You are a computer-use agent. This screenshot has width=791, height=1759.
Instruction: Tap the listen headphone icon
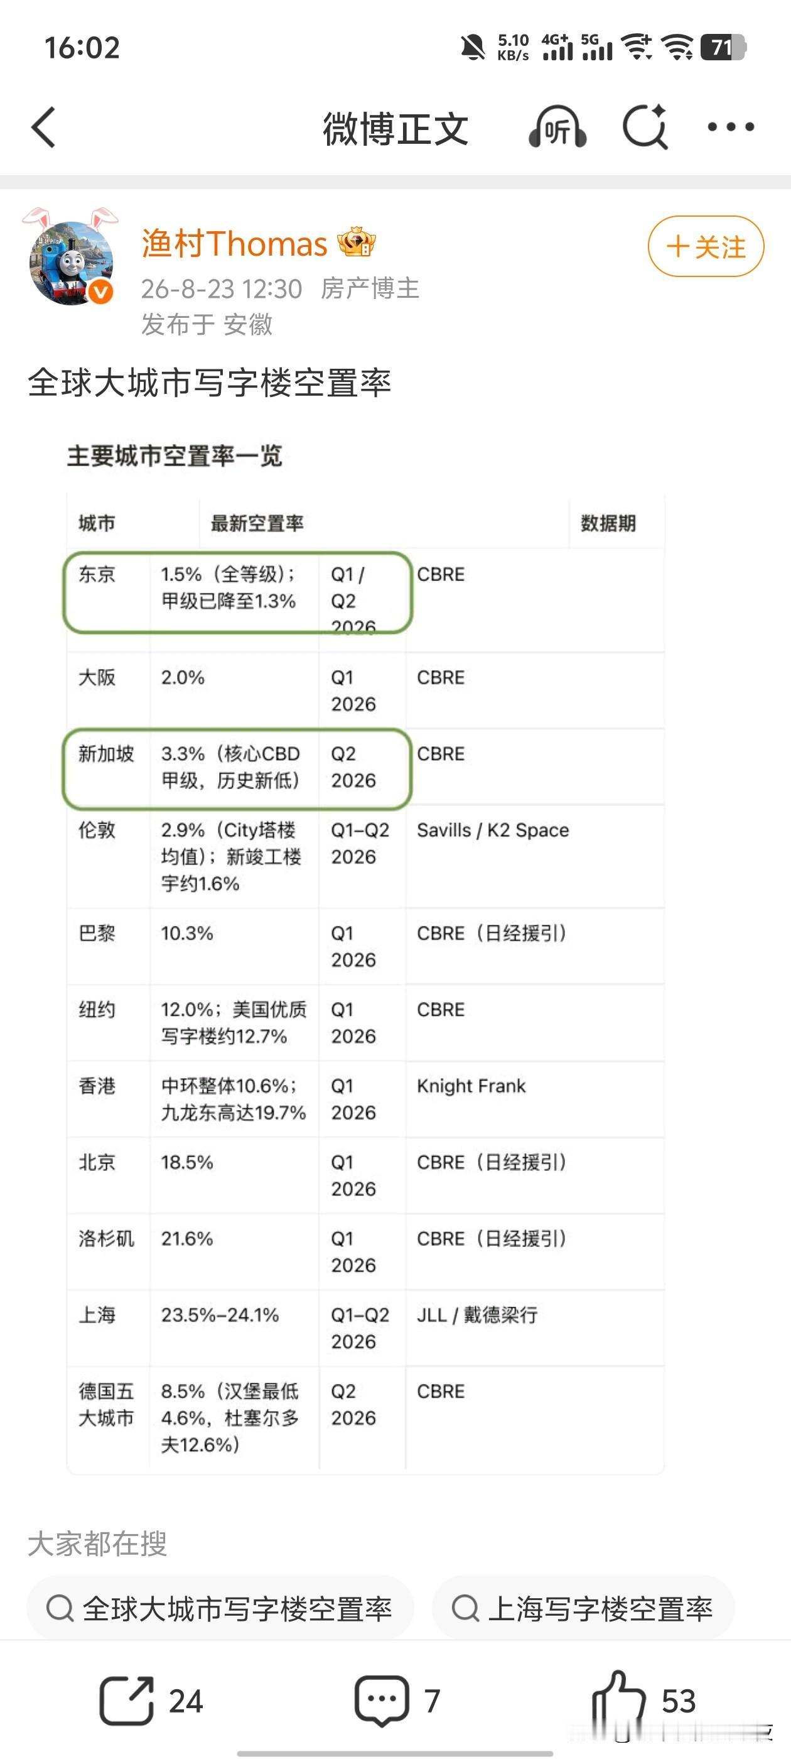[x=557, y=127]
